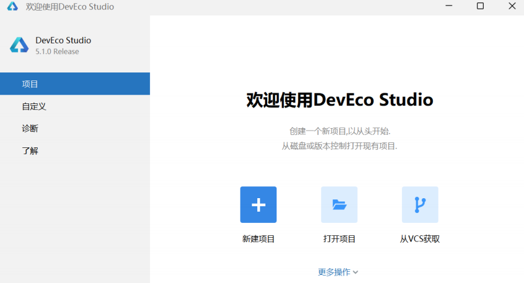Expand the 更多操作 dropdown
The height and width of the screenshot is (283, 524).
(338, 272)
